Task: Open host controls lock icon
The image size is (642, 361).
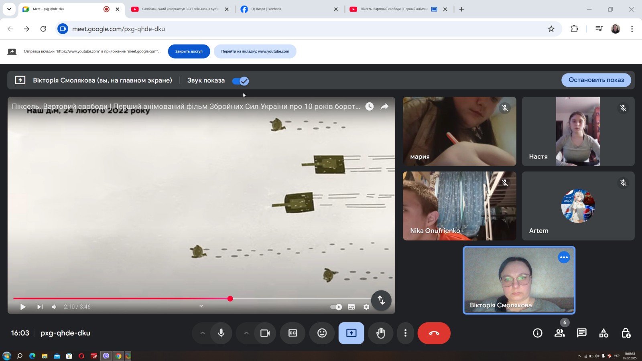Action: point(626,333)
